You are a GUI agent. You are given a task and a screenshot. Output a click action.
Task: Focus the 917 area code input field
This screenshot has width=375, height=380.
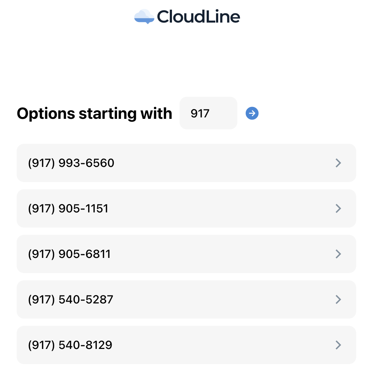pyautogui.click(x=208, y=113)
